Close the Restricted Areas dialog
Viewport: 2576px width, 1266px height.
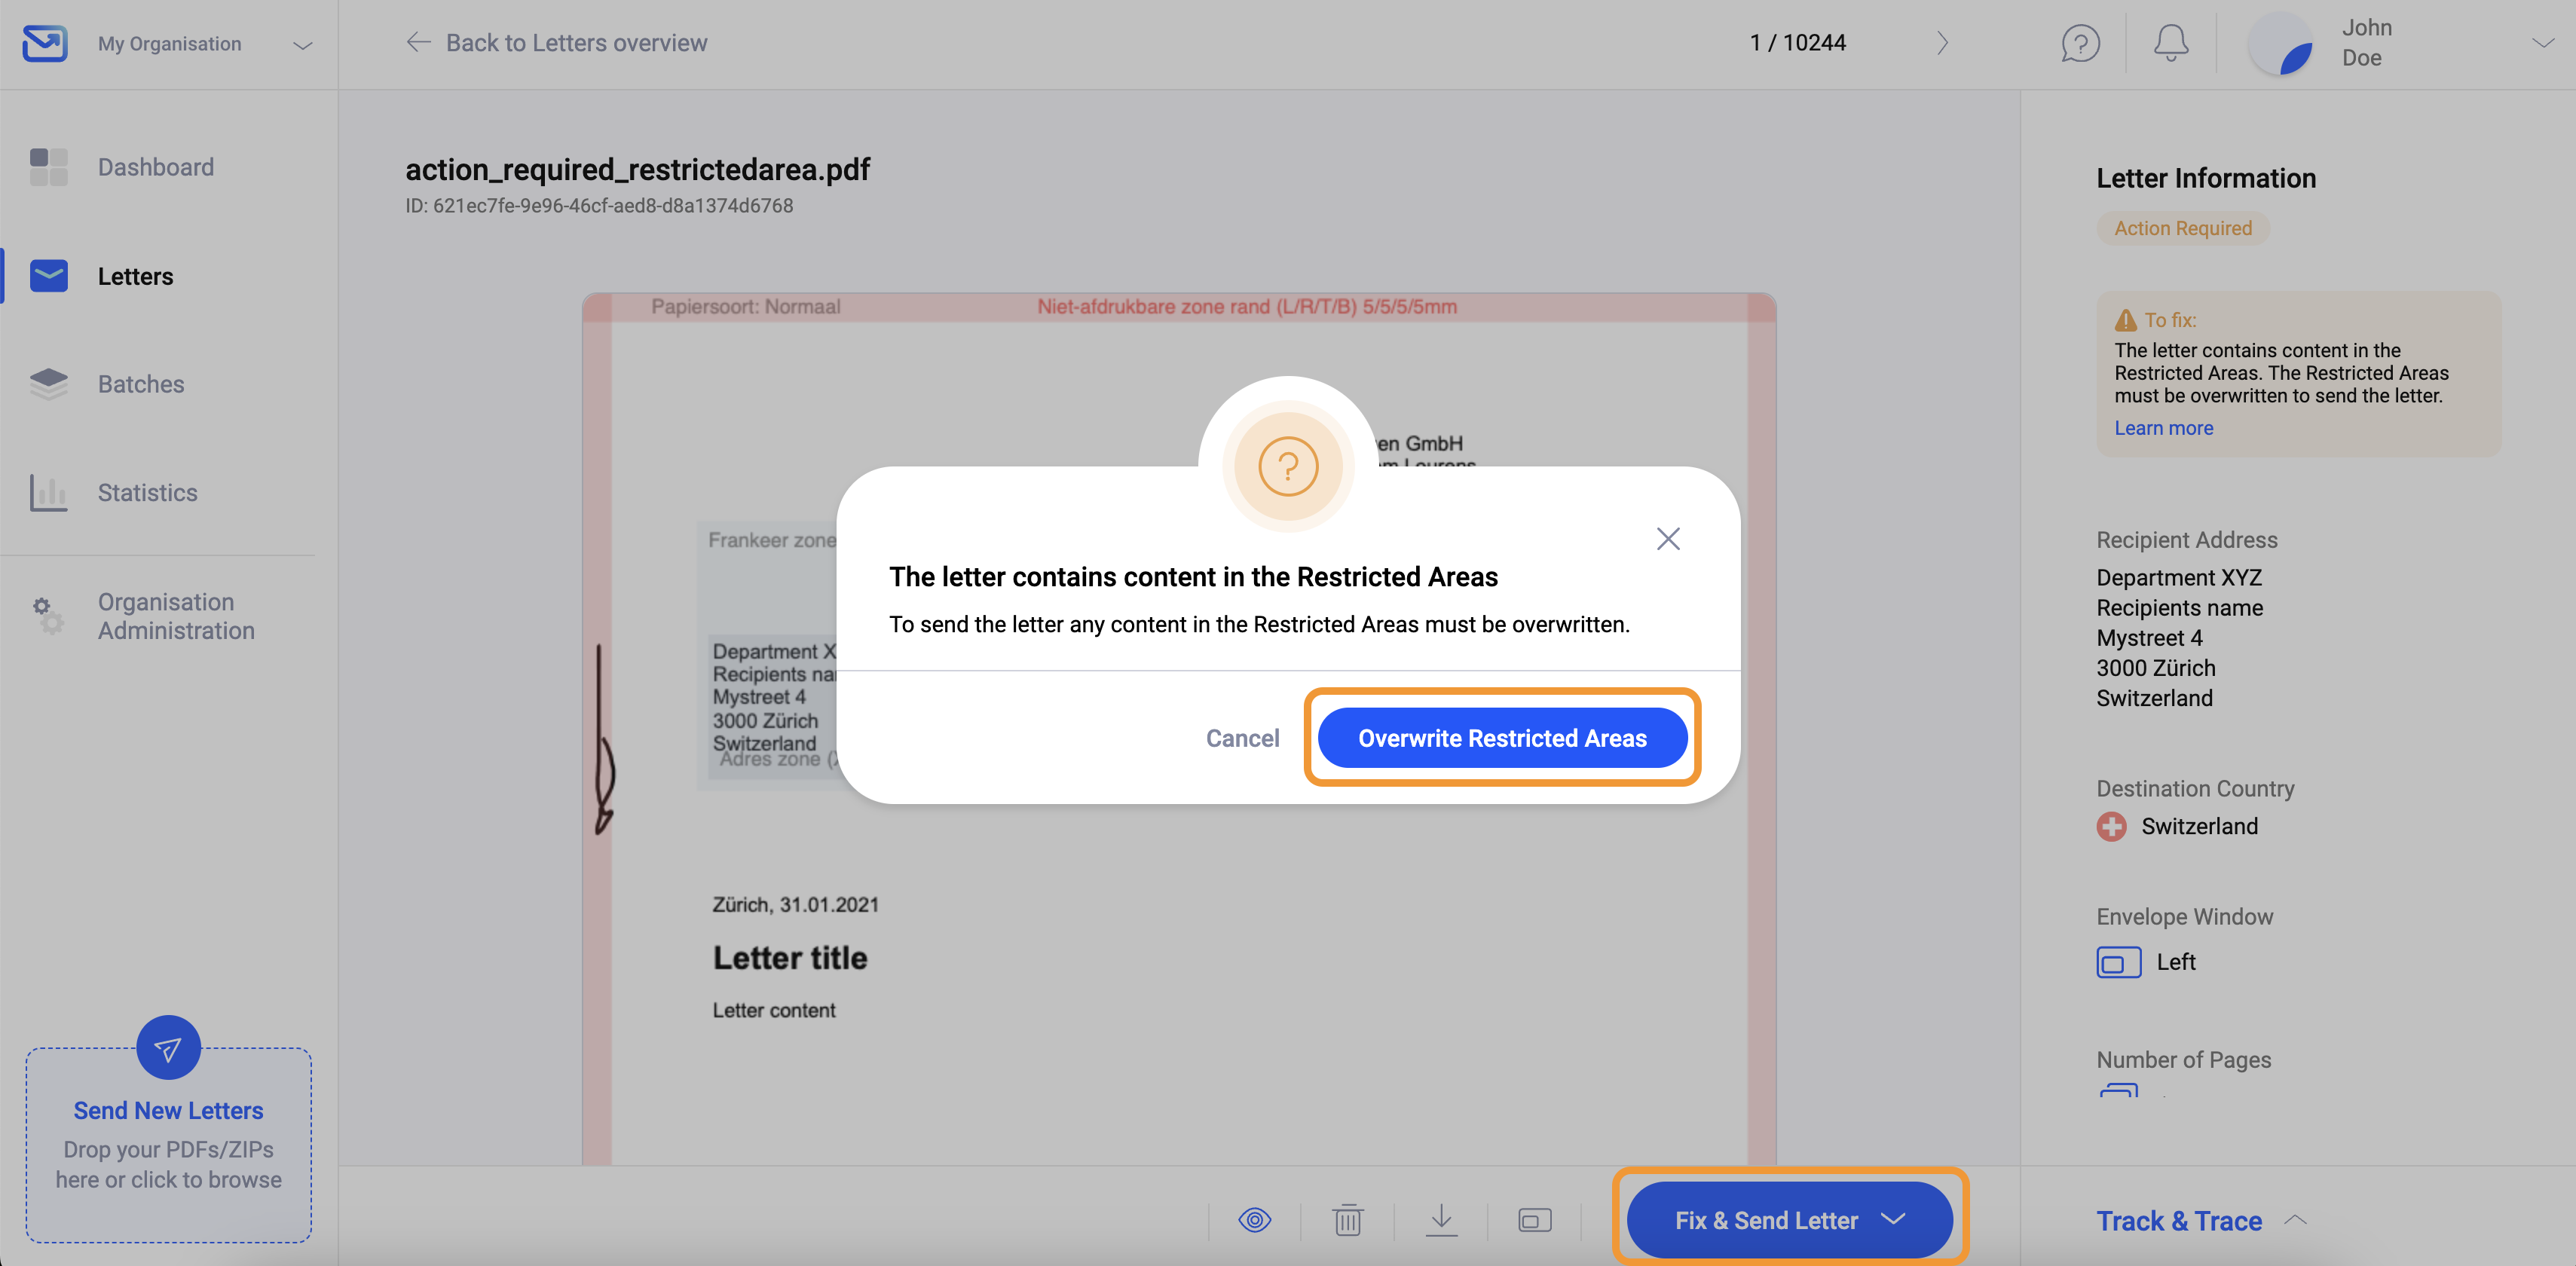point(1667,539)
